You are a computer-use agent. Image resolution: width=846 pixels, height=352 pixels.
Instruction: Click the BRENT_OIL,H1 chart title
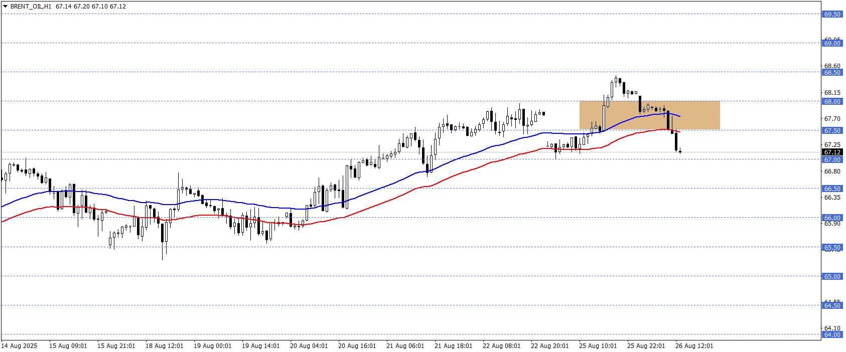31,7
